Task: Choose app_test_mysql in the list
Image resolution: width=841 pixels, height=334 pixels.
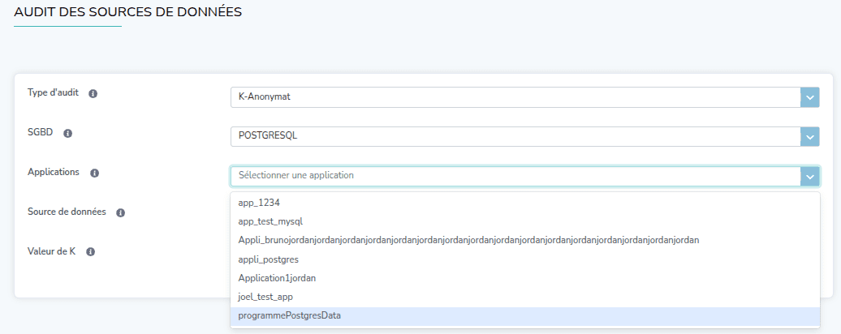Action: click(270, 221)
